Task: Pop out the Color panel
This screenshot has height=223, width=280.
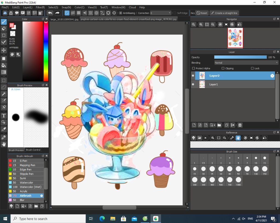Action: click(43, 19)
